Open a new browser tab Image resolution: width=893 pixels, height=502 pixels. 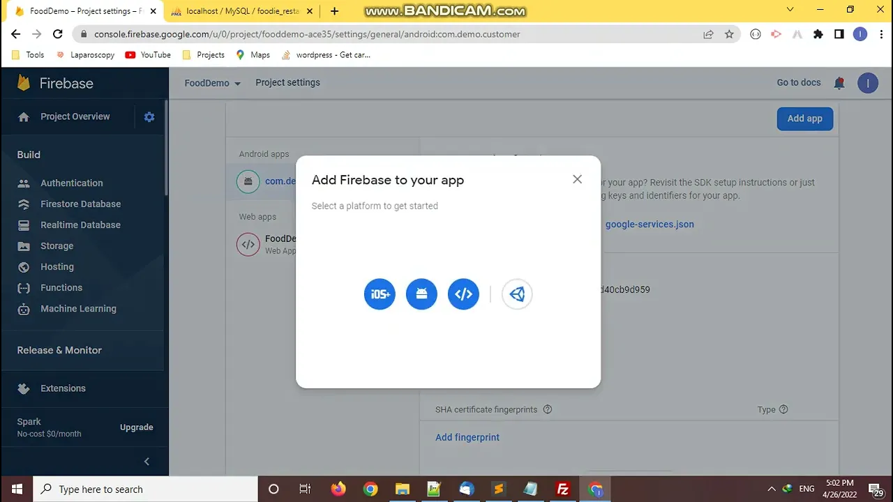click(x=335, y=11)
